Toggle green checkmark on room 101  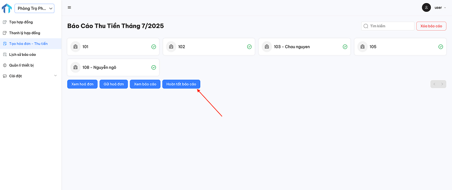pos(154,47)
